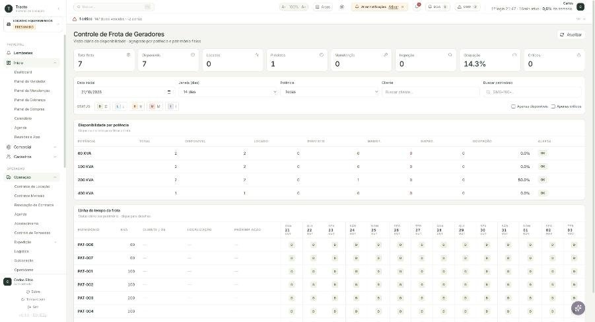Click the Sobre link in sidebar footer
Viewport: 595px width, 322px height.
(33, 292)
